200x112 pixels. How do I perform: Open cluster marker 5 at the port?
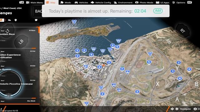117,47
